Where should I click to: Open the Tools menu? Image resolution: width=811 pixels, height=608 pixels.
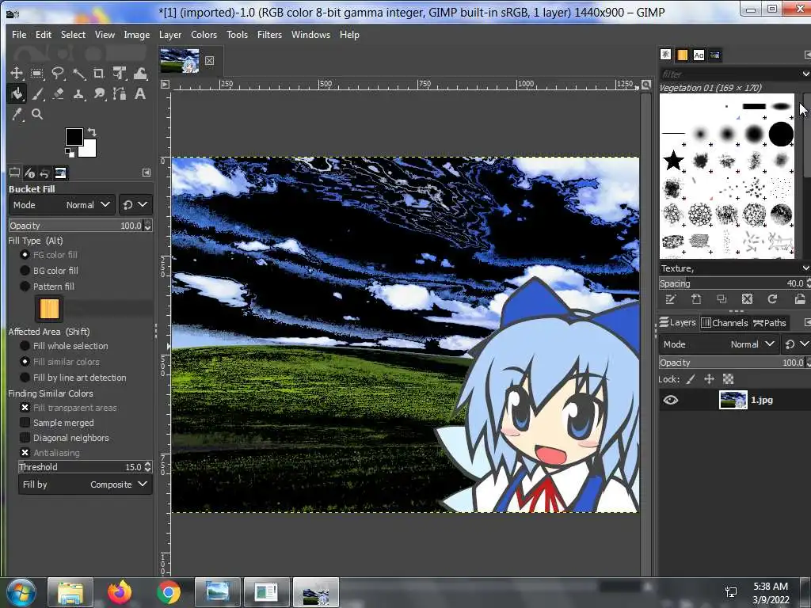click(237, 35)
